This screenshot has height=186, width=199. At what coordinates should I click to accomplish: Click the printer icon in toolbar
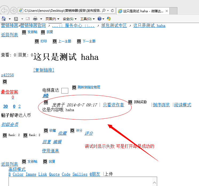[35, 19]
